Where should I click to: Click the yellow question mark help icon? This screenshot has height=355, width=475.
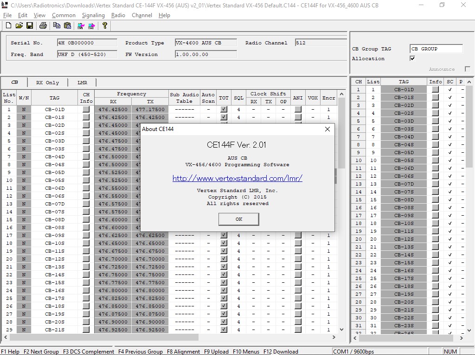tap(105, 26)
